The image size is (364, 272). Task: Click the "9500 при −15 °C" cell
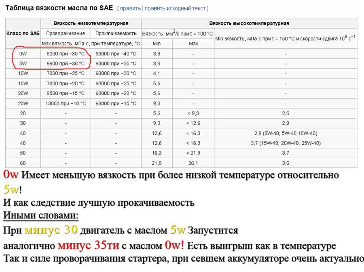click(x=66, y=93)
